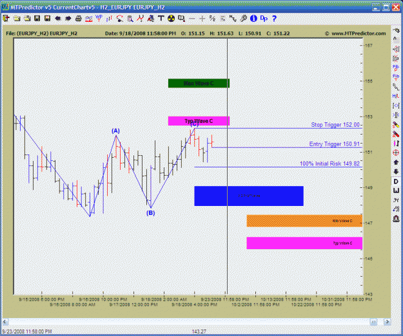Open help with blue question mark
Image resolution: width=403 pixels, height=336 pixels.
point(274,19)
